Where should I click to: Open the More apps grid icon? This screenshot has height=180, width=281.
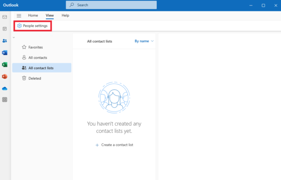(x=5, y=100)
